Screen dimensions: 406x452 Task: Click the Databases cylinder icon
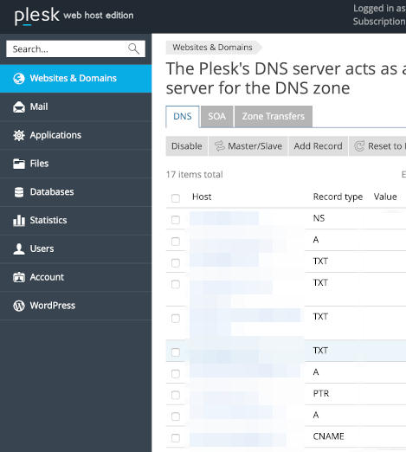(19, 192)
